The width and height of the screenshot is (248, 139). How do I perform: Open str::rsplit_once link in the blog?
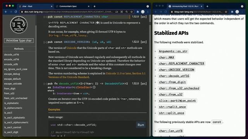(x=172, y=107)
